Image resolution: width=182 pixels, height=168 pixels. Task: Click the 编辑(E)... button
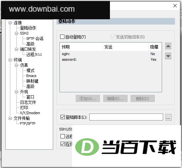tap(115, 99)
